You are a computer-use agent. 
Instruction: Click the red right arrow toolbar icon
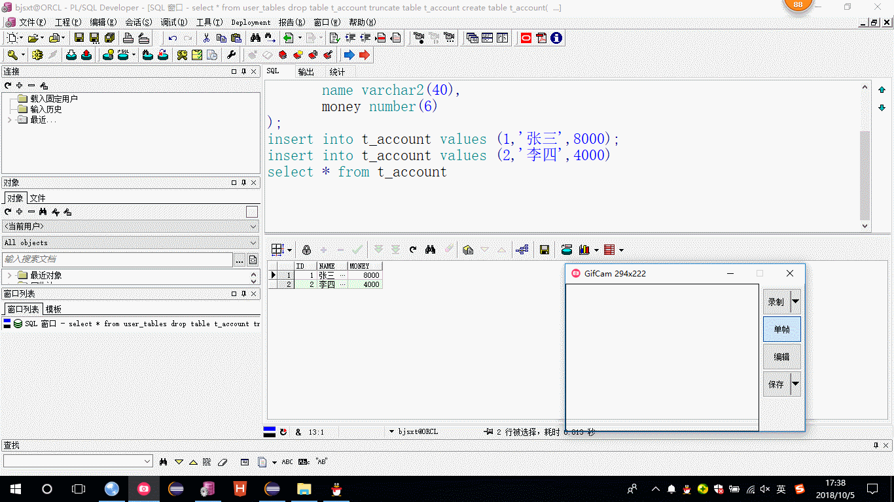(365, 55)
